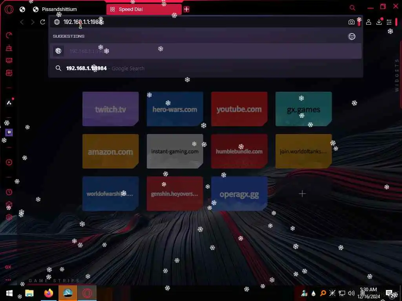This screenshot has width=402, height=301.
Task: Open the Settings hexagon sidebar icon
Action: coord(9,217)
